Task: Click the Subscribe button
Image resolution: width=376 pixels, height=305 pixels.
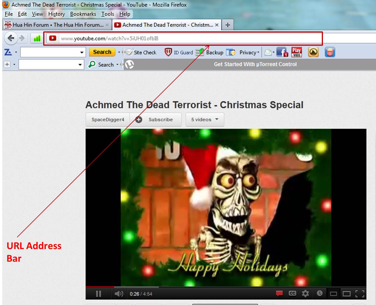Action: [x=155, y=120]
